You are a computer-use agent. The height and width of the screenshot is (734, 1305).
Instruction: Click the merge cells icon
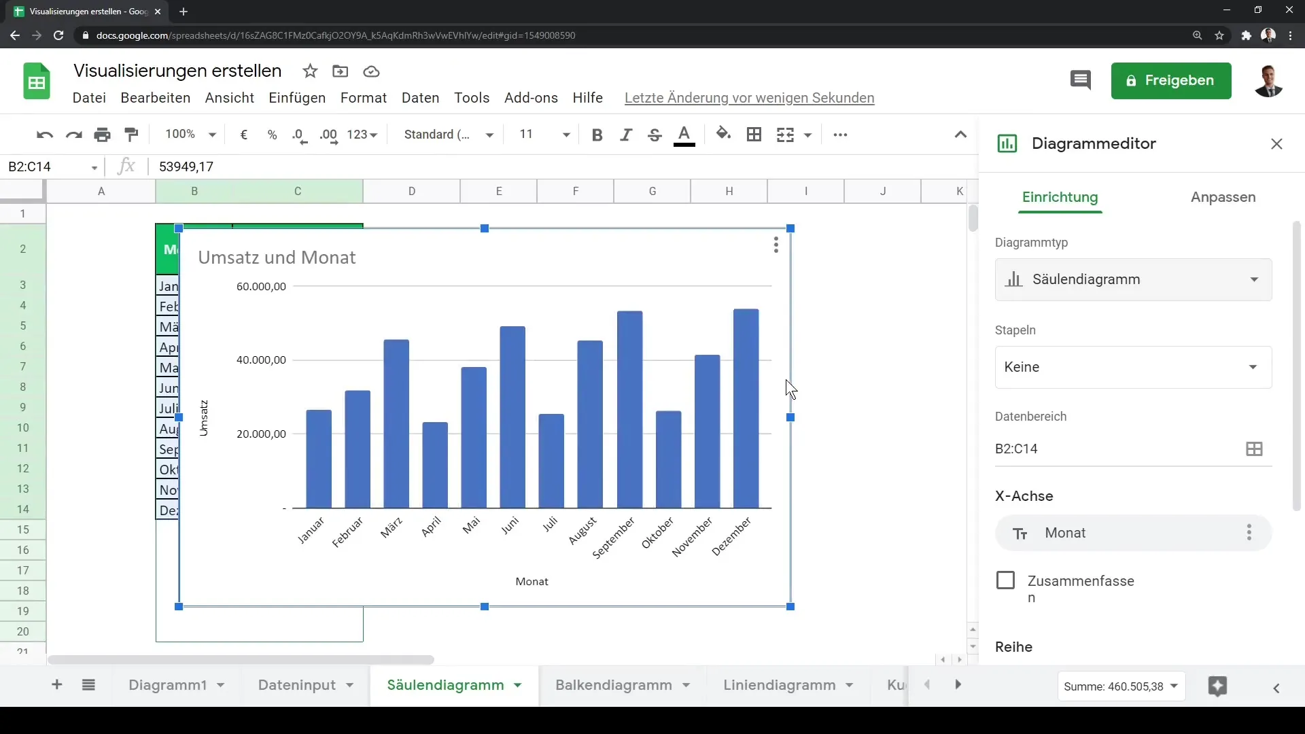tap(785, 135)
